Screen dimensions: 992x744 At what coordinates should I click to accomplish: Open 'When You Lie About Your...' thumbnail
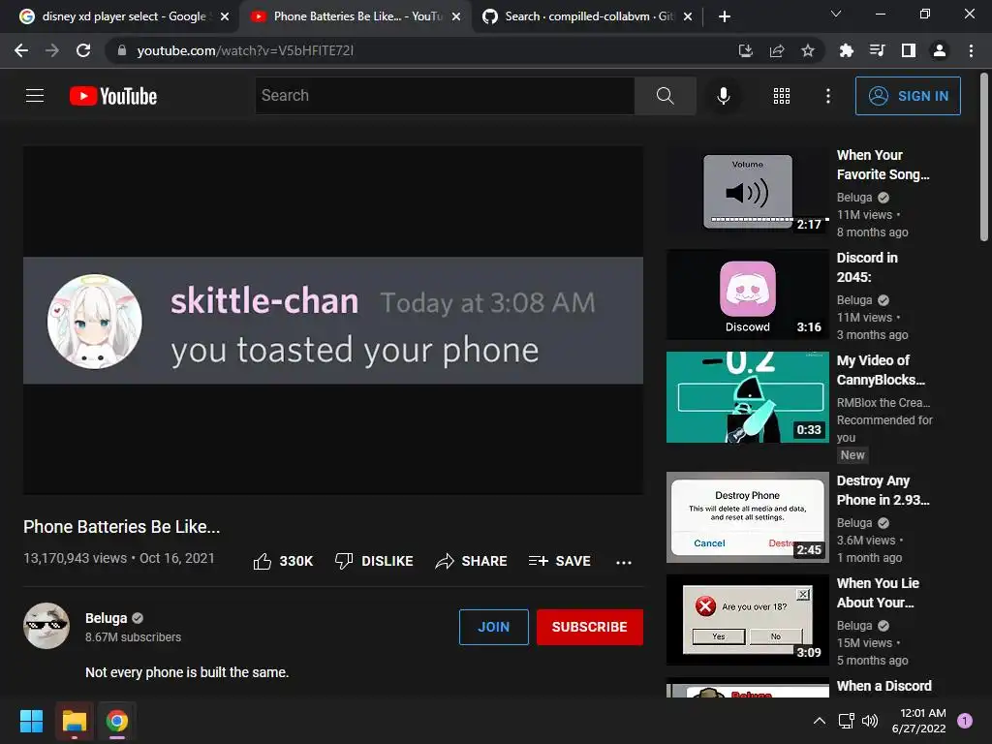[747, 619]
